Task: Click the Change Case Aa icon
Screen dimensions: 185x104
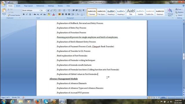Action: 45,14
